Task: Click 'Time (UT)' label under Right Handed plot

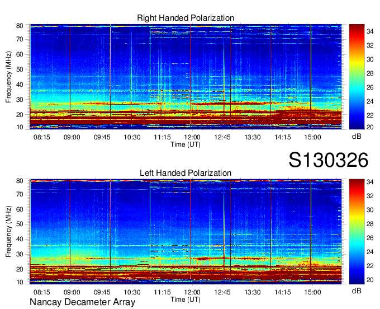Action: click(186, 144)
